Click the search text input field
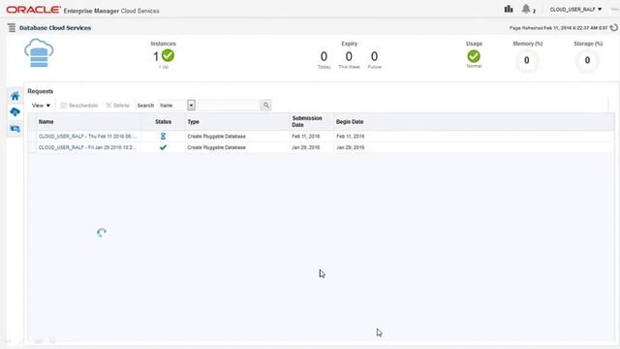This screenshot has width=620, height=349. point(230,106)
